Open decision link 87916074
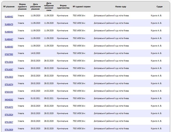This screenshot has height=132, width=171. point(9,85)
